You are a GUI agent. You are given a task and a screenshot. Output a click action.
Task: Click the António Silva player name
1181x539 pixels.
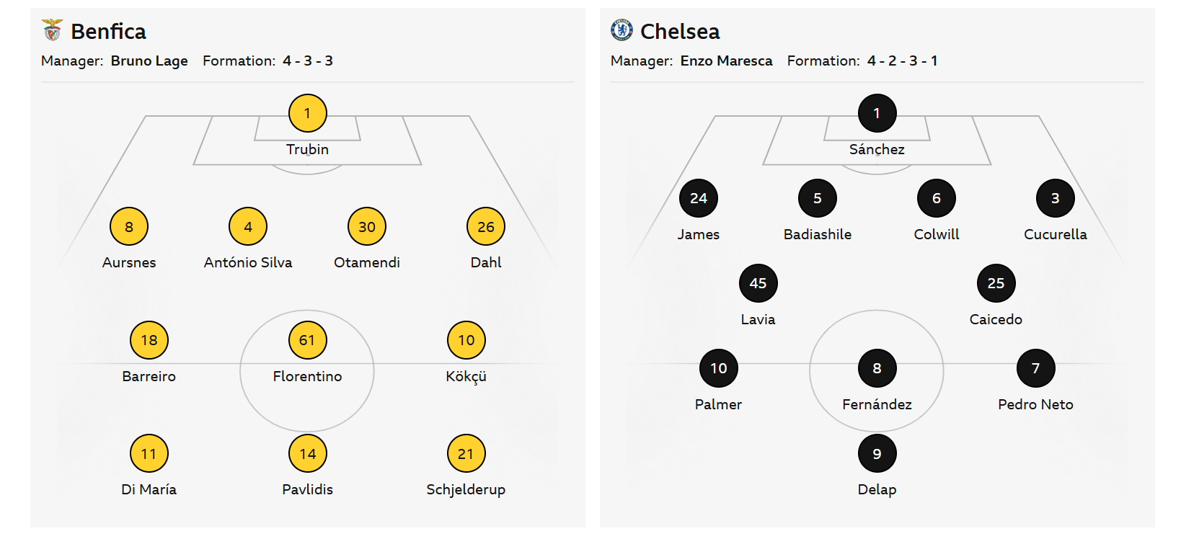click(248, 262)
